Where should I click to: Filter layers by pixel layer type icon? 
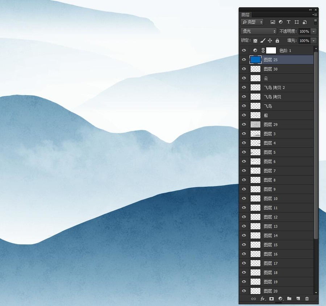pos(272,22)
